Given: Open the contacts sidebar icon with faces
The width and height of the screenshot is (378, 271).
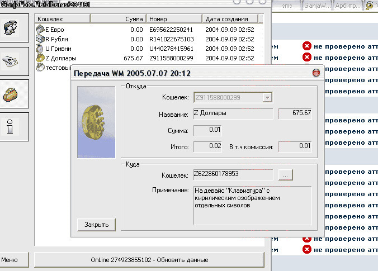Looking at the screenshot, I should pyautogui.click(x=11, y=28).
